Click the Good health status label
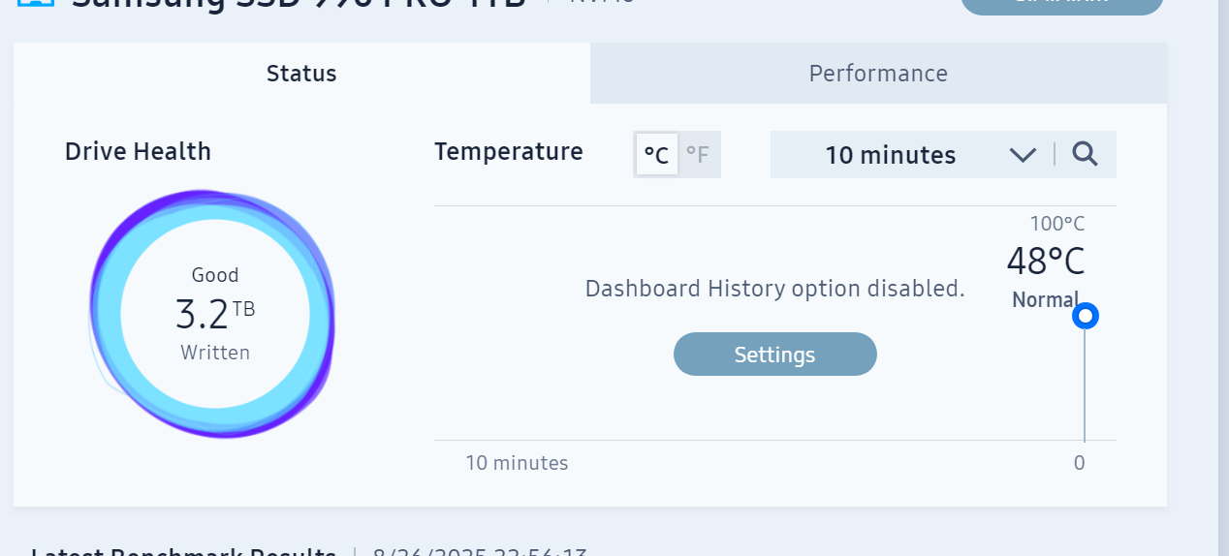1229x556 pixels. pyautogui.click(x=215, y=275)
